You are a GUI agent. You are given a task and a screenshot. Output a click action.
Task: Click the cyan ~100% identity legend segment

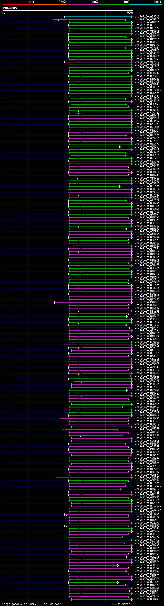[x=146, y=5]
